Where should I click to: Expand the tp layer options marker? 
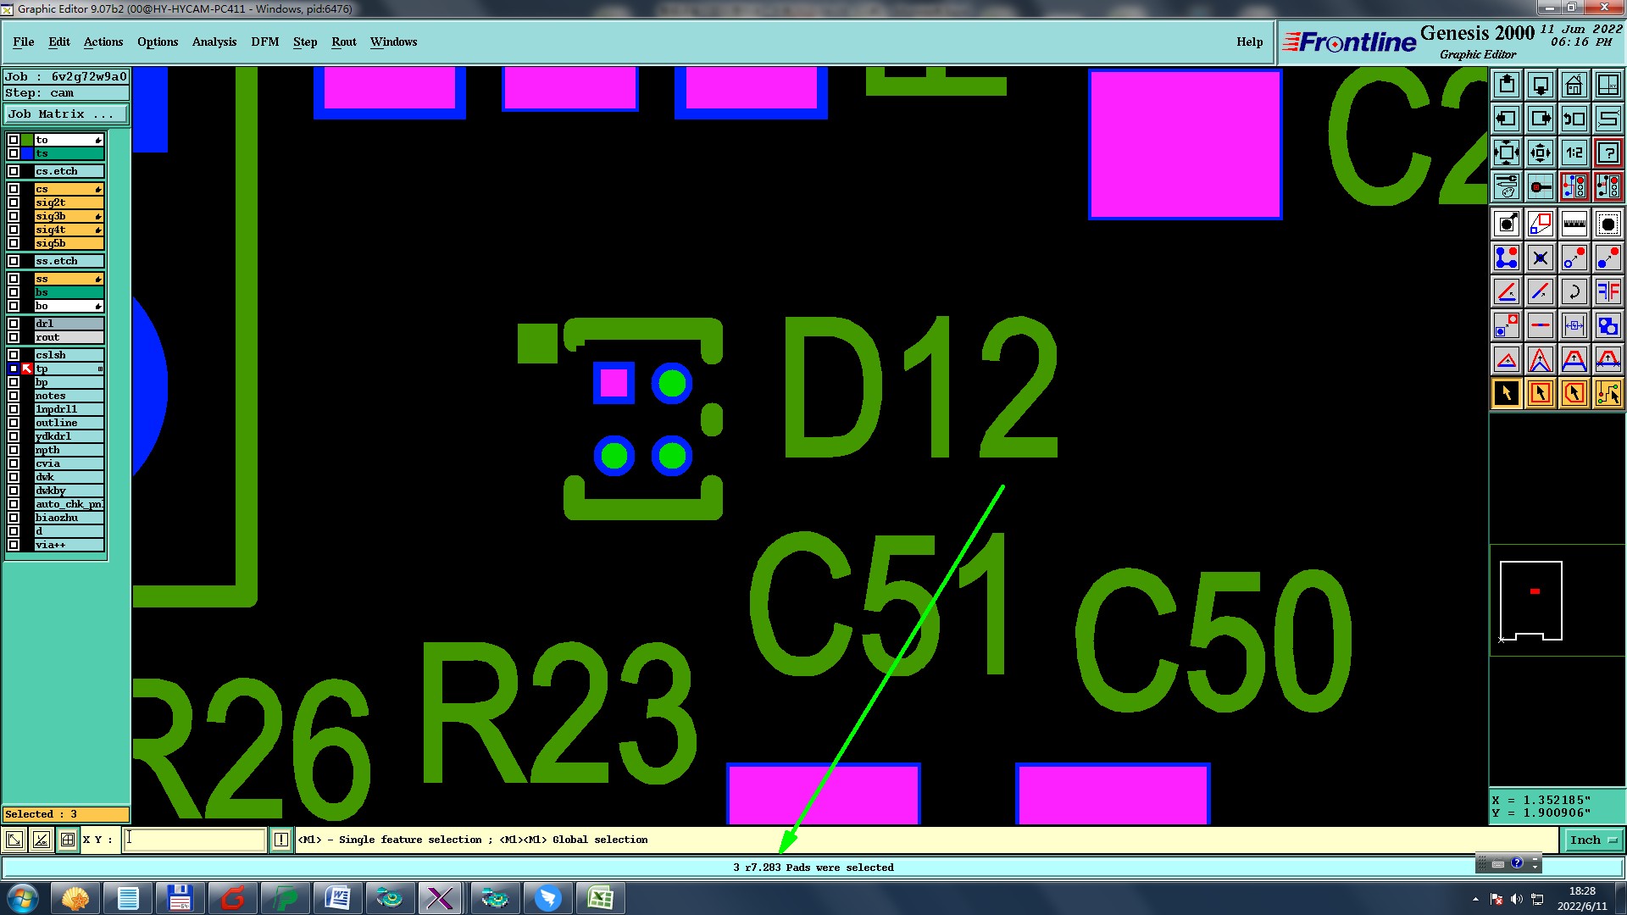[x=100, y=369]
